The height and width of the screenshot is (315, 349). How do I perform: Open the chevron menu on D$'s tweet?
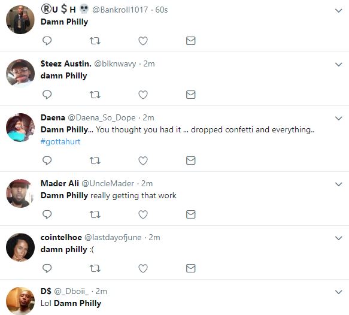pos(339,292)
